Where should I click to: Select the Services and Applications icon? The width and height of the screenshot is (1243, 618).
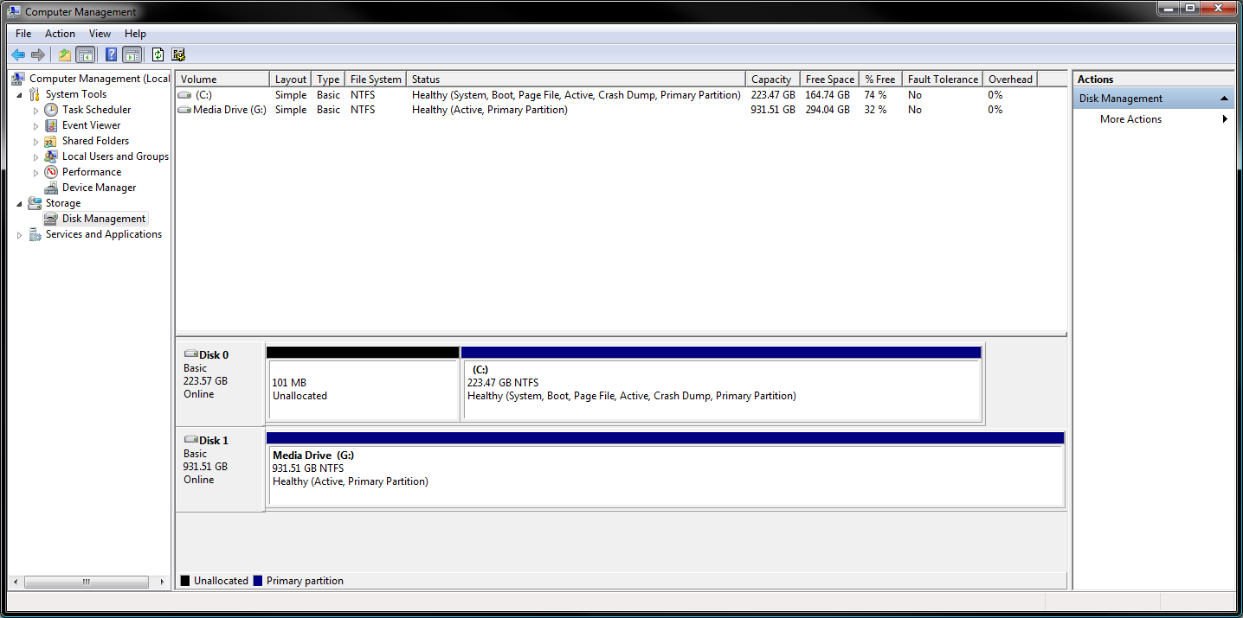click(x=35, y=234)
